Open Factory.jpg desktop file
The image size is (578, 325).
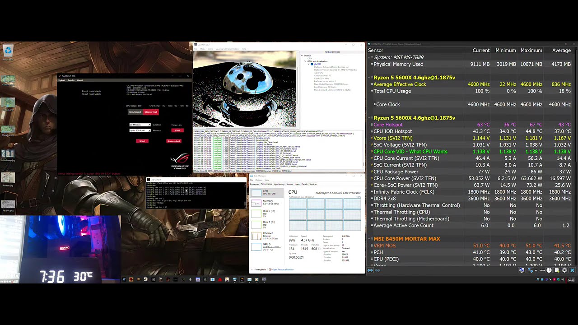coord(8,178)
